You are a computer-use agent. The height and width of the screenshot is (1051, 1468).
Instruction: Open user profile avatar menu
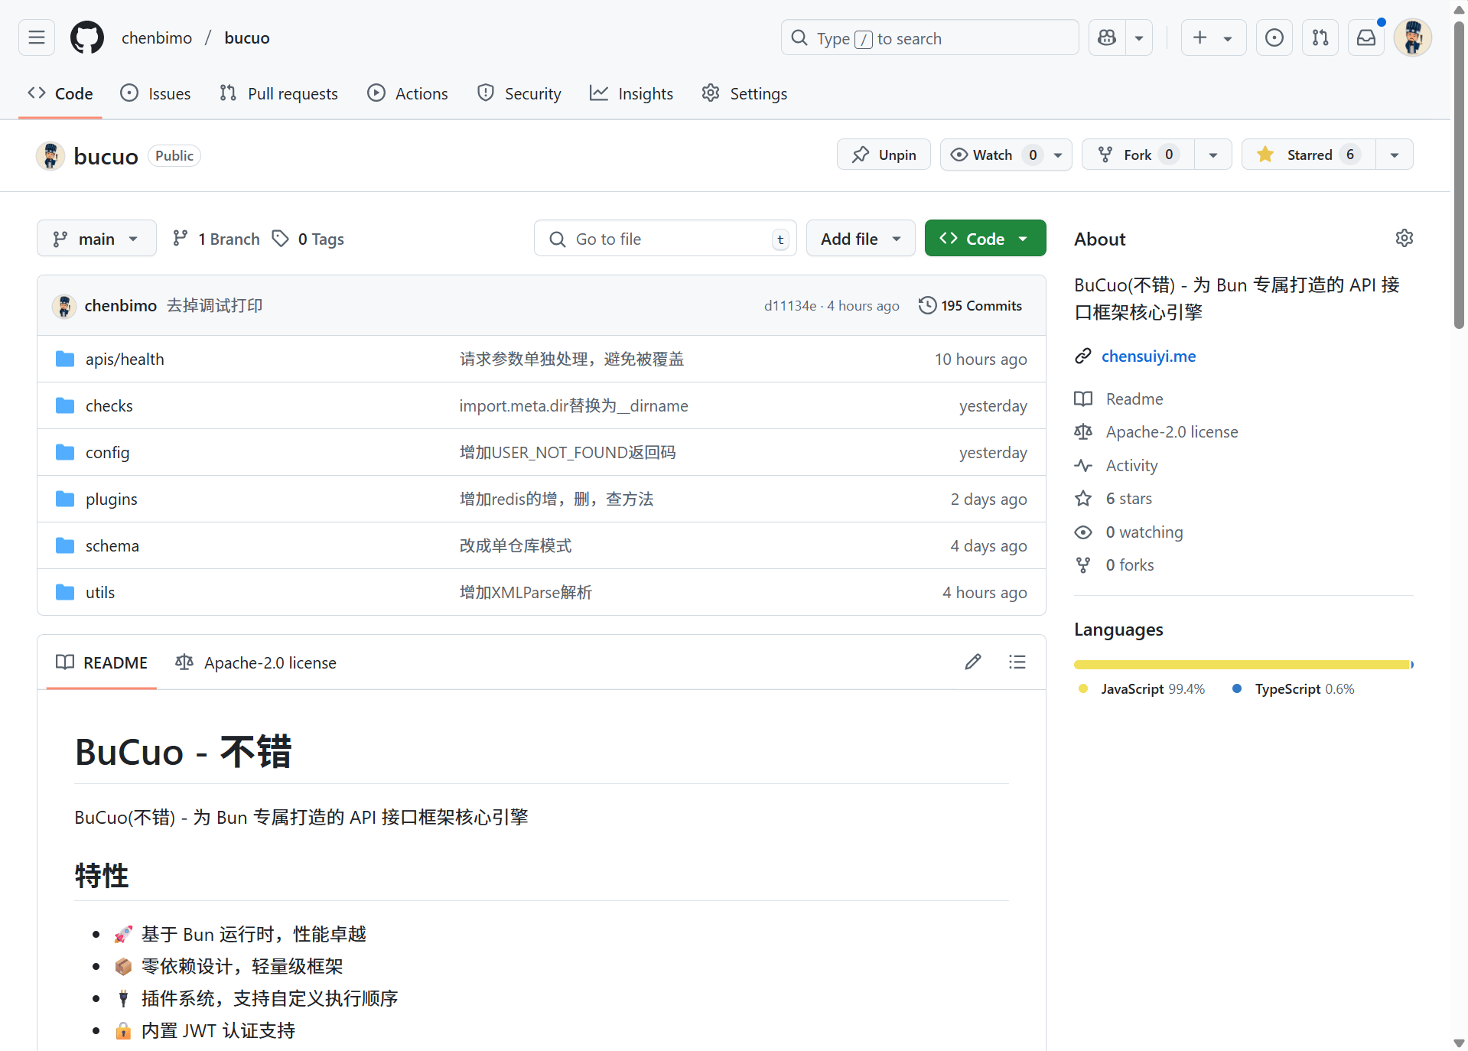point(1413,37)
